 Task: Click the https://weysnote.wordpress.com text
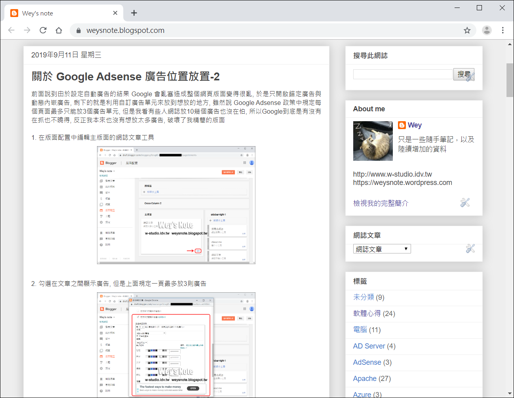(x=403, y=183)
